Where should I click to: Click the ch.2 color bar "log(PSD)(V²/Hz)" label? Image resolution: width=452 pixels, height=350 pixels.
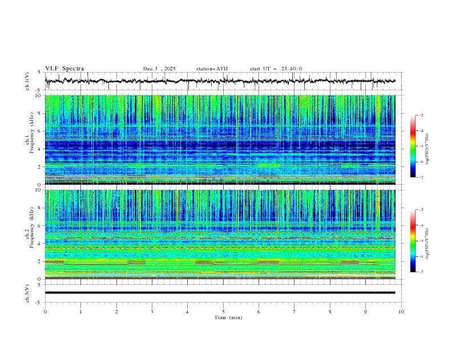tap(427, 244)
